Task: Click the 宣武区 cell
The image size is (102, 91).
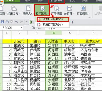Action: (x=19, y=59)
